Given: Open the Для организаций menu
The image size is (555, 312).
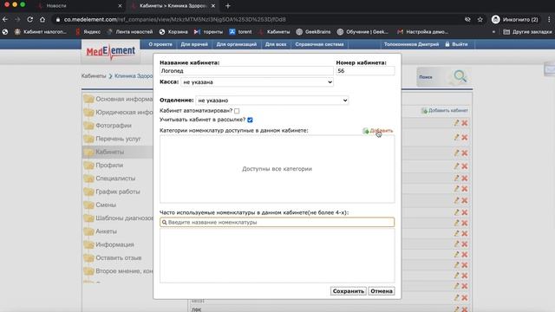Looking at the screenshot, I should [x=237, y=44].
